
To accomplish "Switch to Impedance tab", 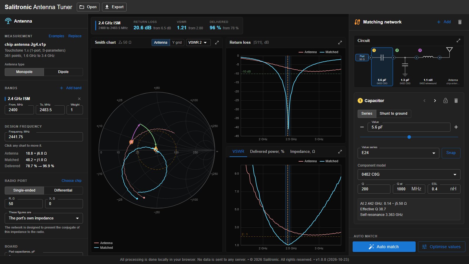I will (x=303, y=152).
